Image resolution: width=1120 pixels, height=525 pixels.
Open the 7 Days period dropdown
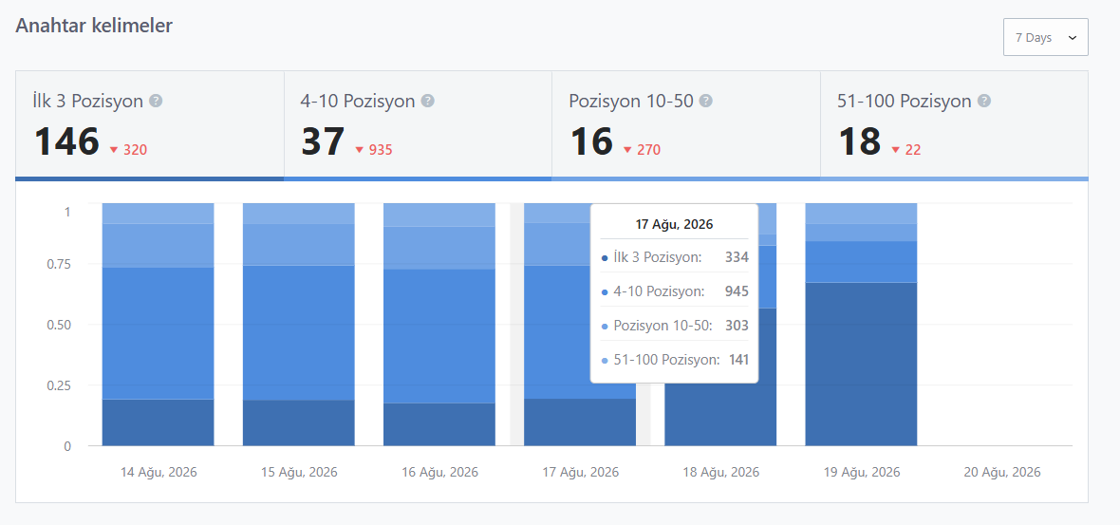1046,37
